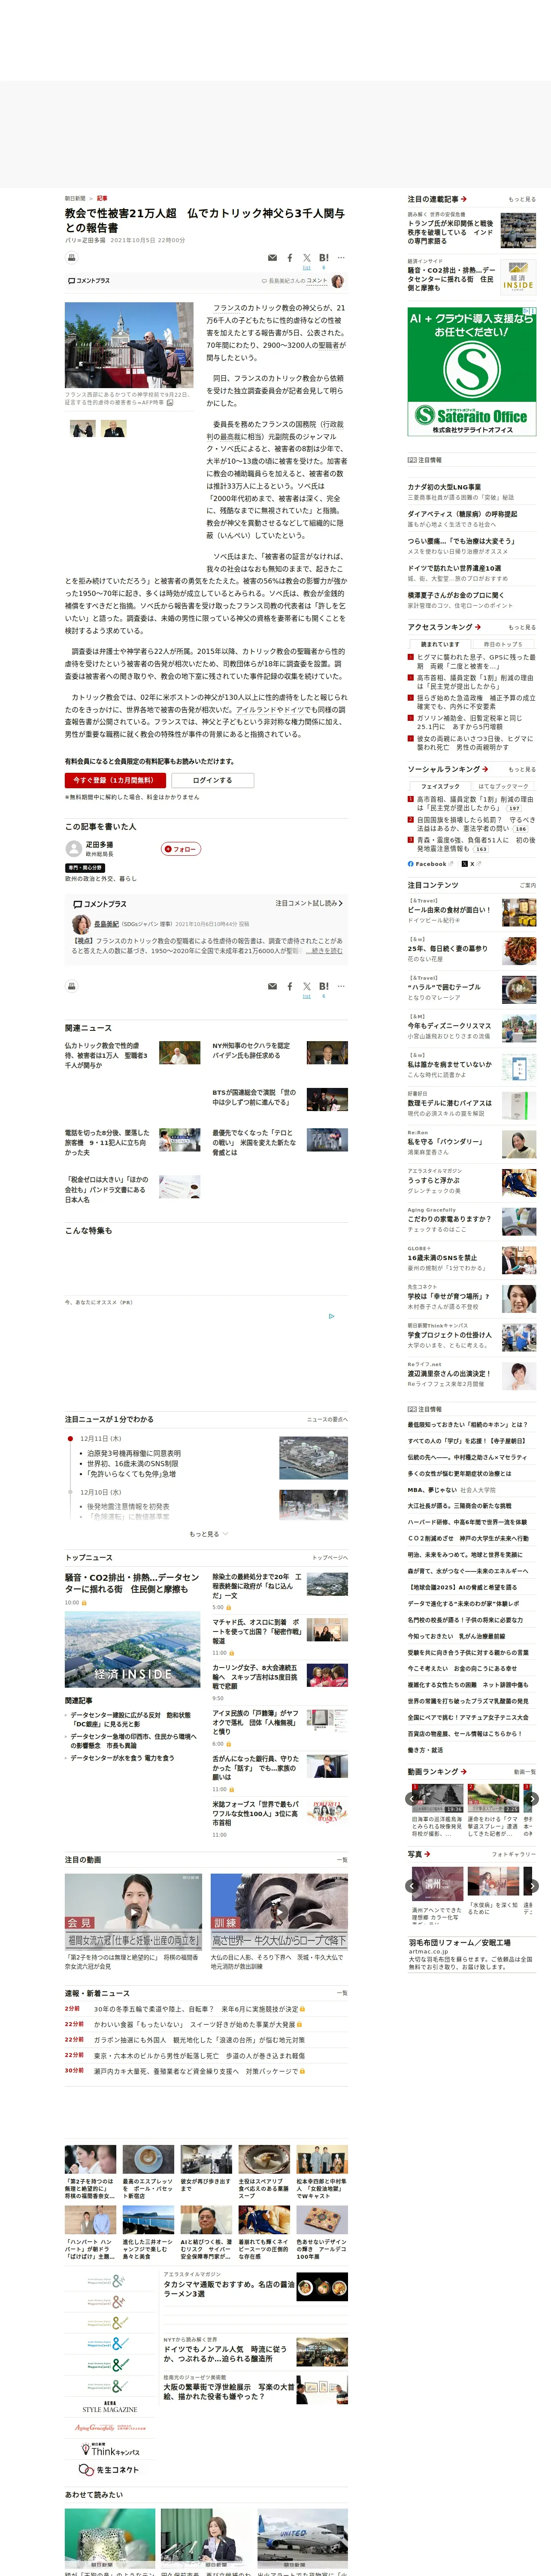Open top more-options ellipsis icon

click(341, 257)
